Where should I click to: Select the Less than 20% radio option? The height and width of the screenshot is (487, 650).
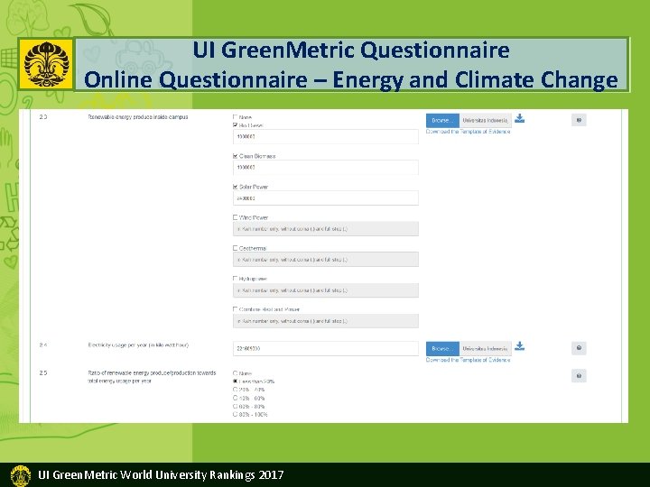(235, 381)
